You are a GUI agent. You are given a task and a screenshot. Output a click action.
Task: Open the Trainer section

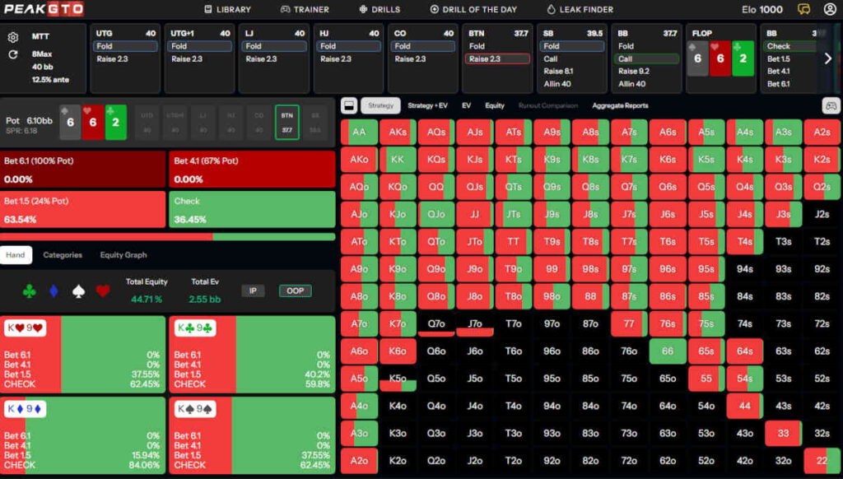(x=305, y=9)
